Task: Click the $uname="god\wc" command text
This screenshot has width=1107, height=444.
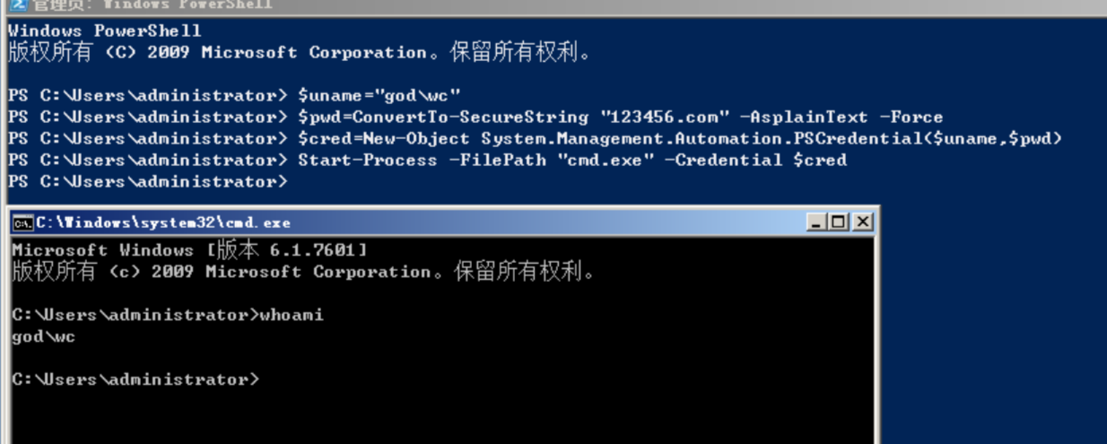Action: tap(379, 96)
